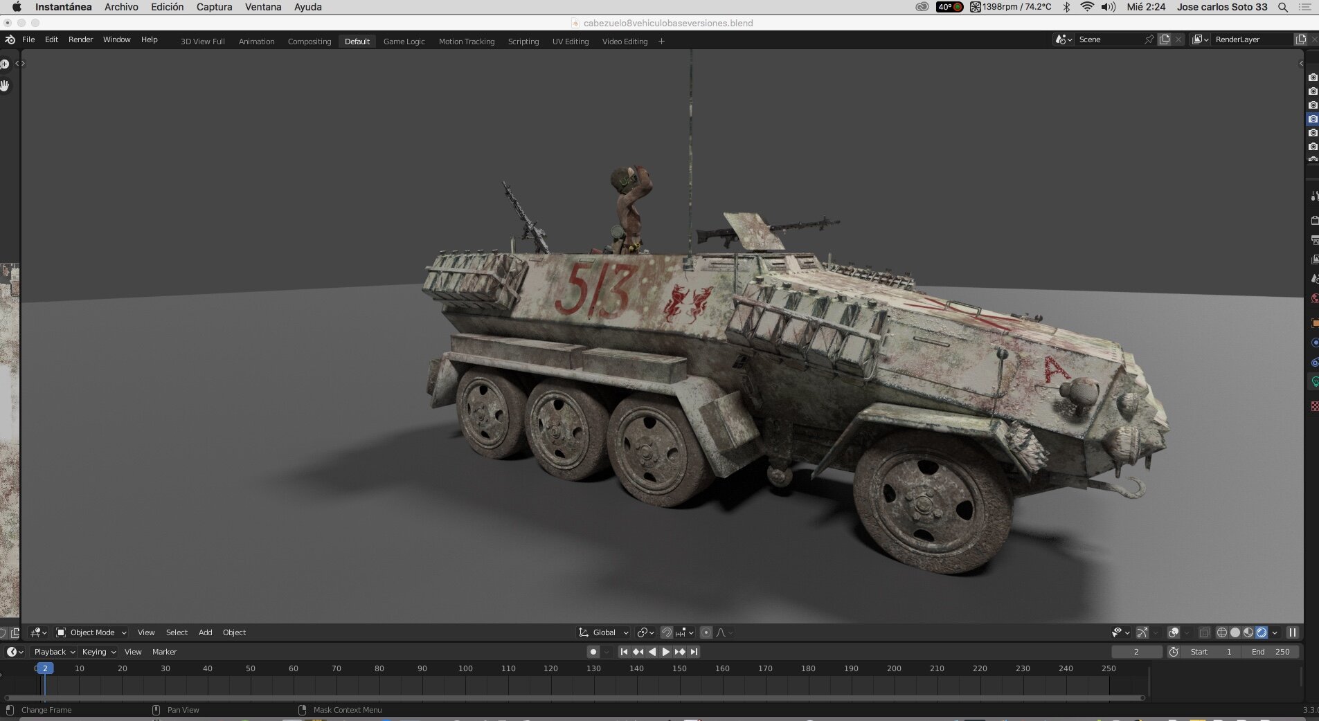Open the timeline editor type selector
The width and height of the screenshot is (1319, 721).
(x=15, y=652)
